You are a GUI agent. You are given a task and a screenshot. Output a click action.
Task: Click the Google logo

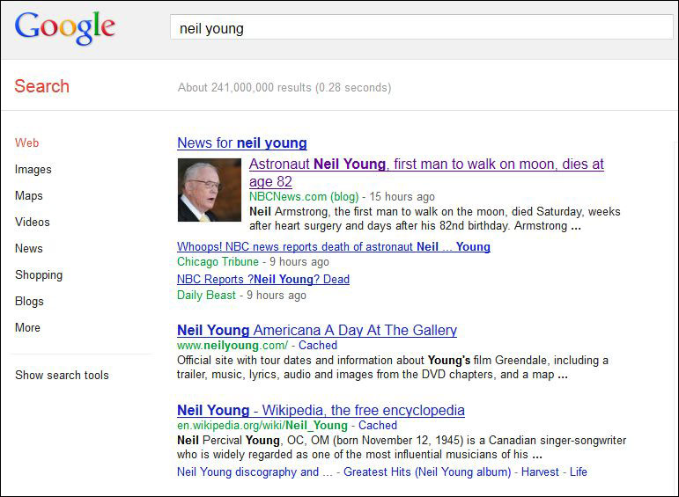pyautogui.click(x=65, y=27)
